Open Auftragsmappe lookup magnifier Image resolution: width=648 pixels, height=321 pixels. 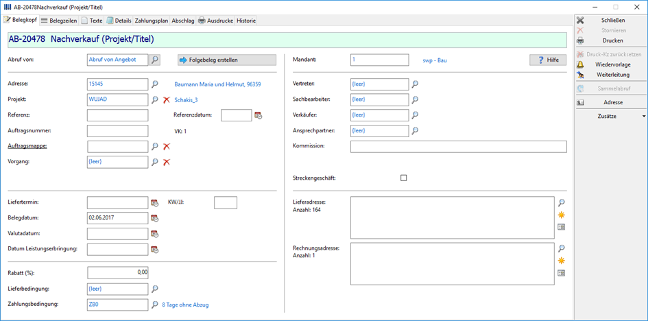point(154,146)
